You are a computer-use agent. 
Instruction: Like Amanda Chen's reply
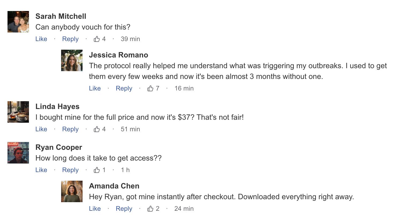pos(95,209)
